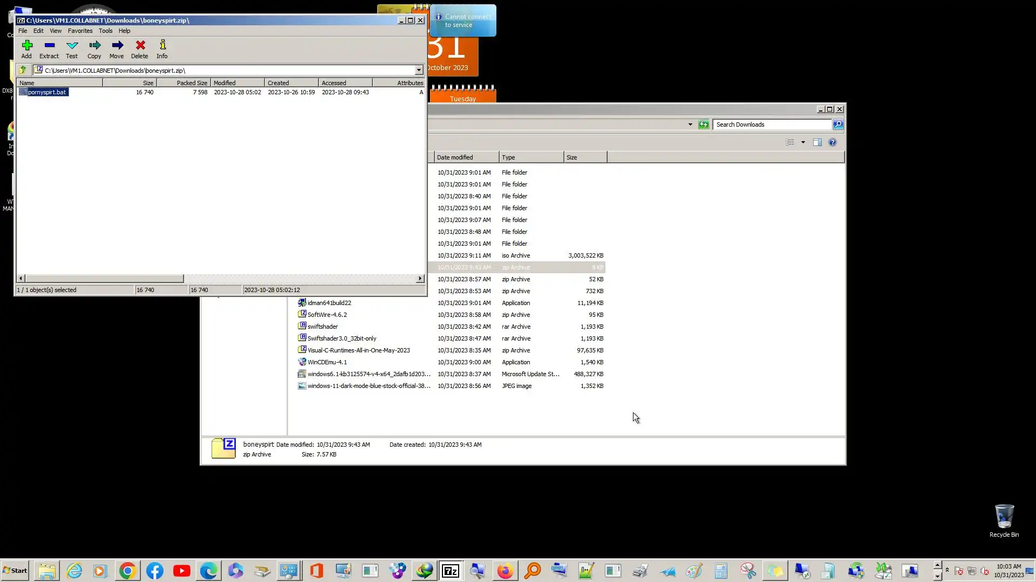1036x582 pixels.
Task: Click the Add button in 7-Zip toolbar
Action: 26,48
